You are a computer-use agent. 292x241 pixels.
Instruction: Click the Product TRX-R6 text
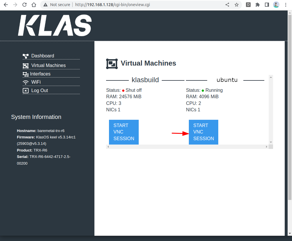point(32,150)
